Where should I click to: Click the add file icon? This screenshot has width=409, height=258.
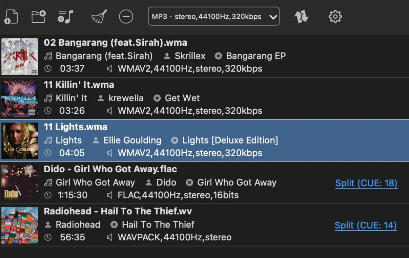click(11, 17)
